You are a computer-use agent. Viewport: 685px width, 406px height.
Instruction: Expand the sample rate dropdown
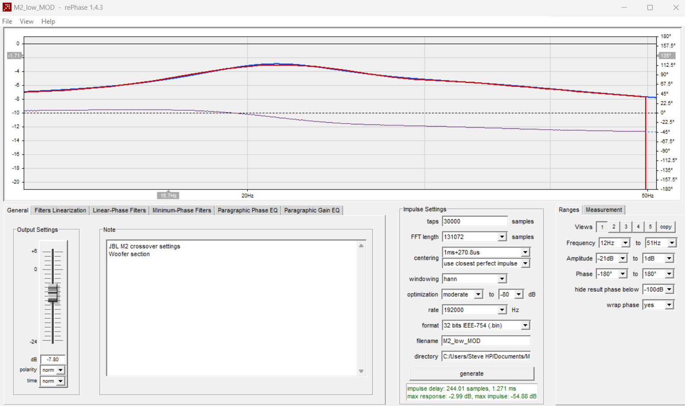click(502, 310)
